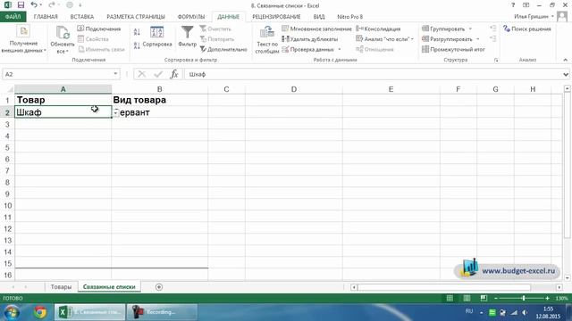Click horizontal scrollbar track

click(x=444, y=287)
